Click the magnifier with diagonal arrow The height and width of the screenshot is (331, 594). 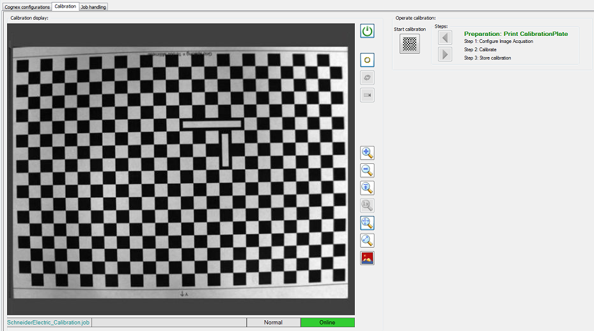(x=367, y=241)
